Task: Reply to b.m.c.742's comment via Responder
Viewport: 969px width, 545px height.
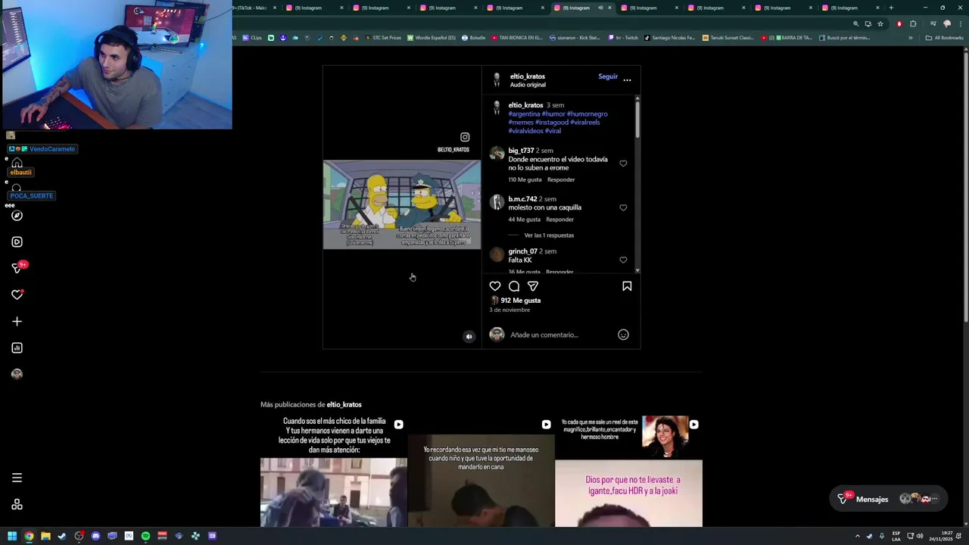Action: 560,220
